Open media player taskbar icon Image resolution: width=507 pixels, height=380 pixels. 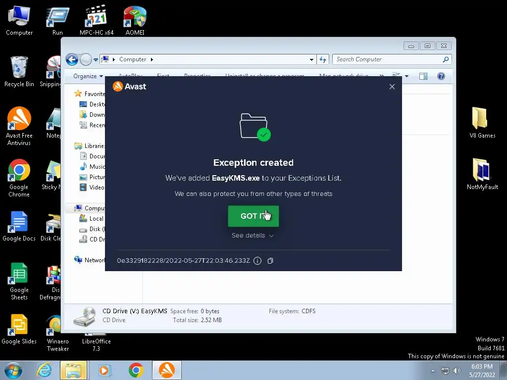(x=104, y=370)
